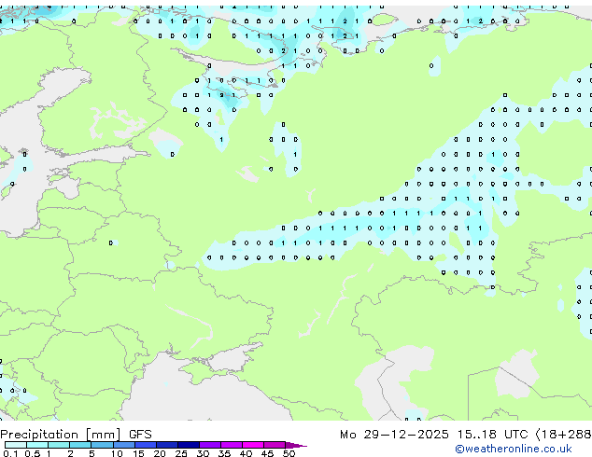592x457 pixels.
Task: Pick the 5–10 mm legend swatch
Action: pyautogui.click(x=102, y=445)
